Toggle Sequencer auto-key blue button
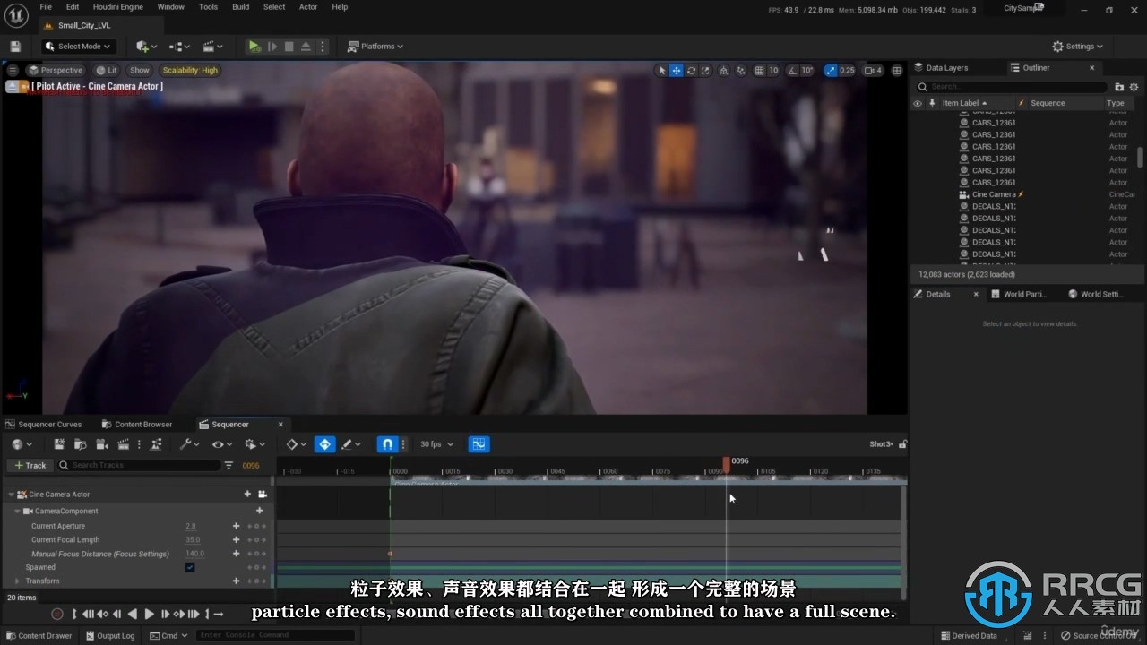The image size is (1147, 645). tap(324, 444)
